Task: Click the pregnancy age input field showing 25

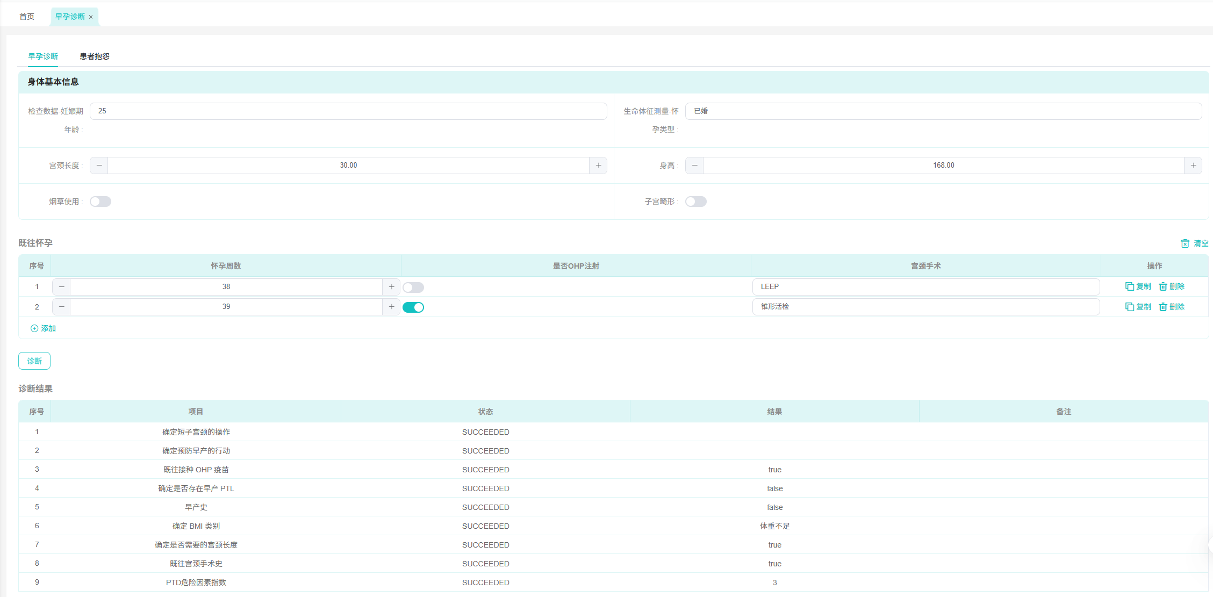Action: pyautogui.click(x=348, y=111)
